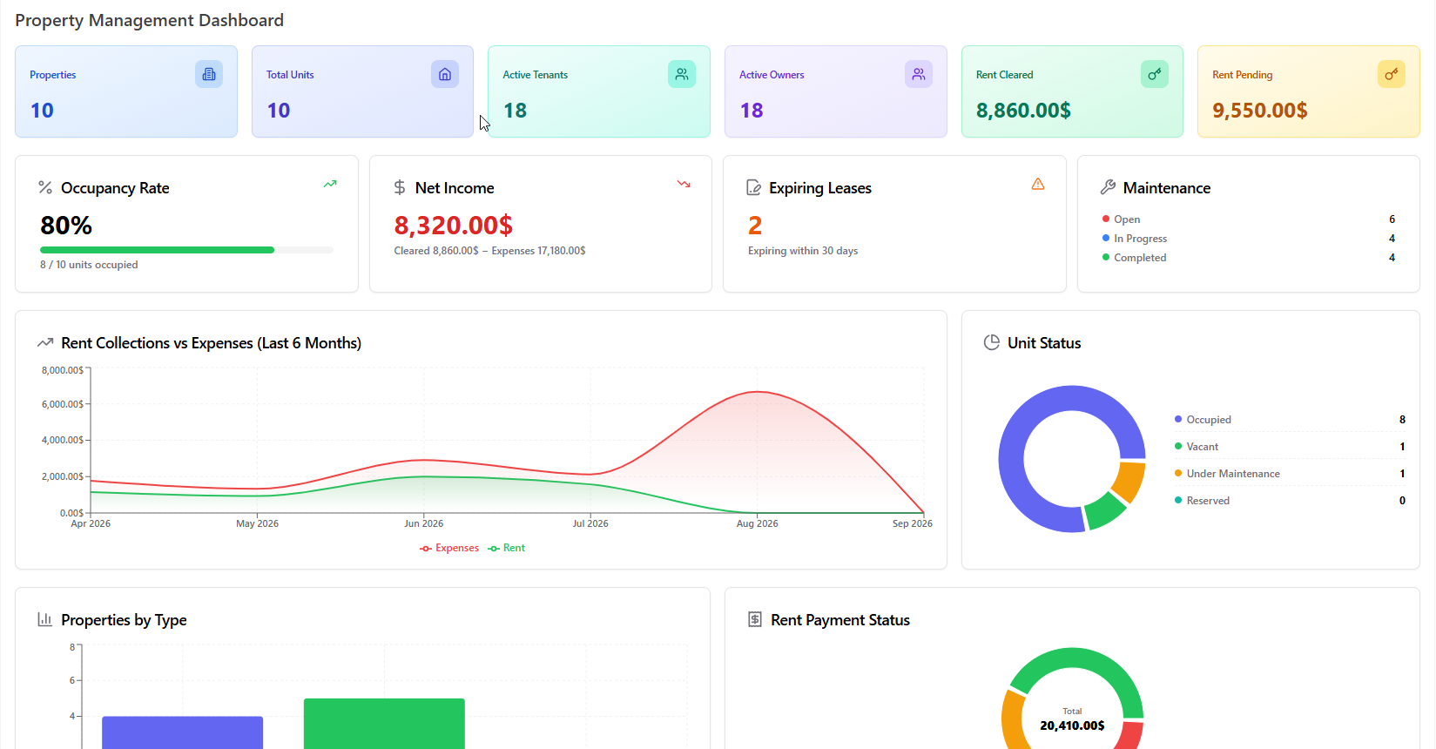Click the In Progress maintenance row
The image size is (1436, 749).
click(x=1249, y=239)
